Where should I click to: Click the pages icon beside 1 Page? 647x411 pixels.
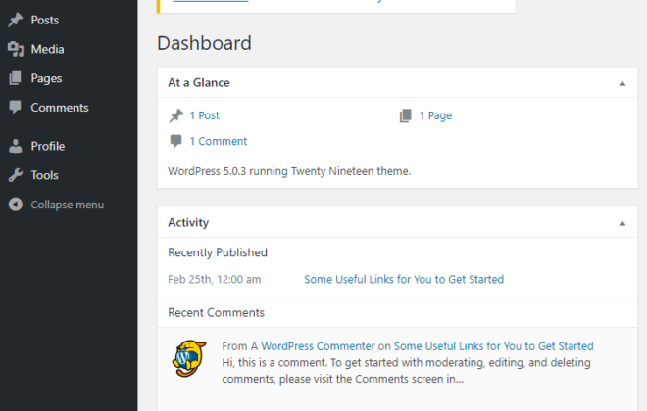pyautogui.click(x=406, y=115)
